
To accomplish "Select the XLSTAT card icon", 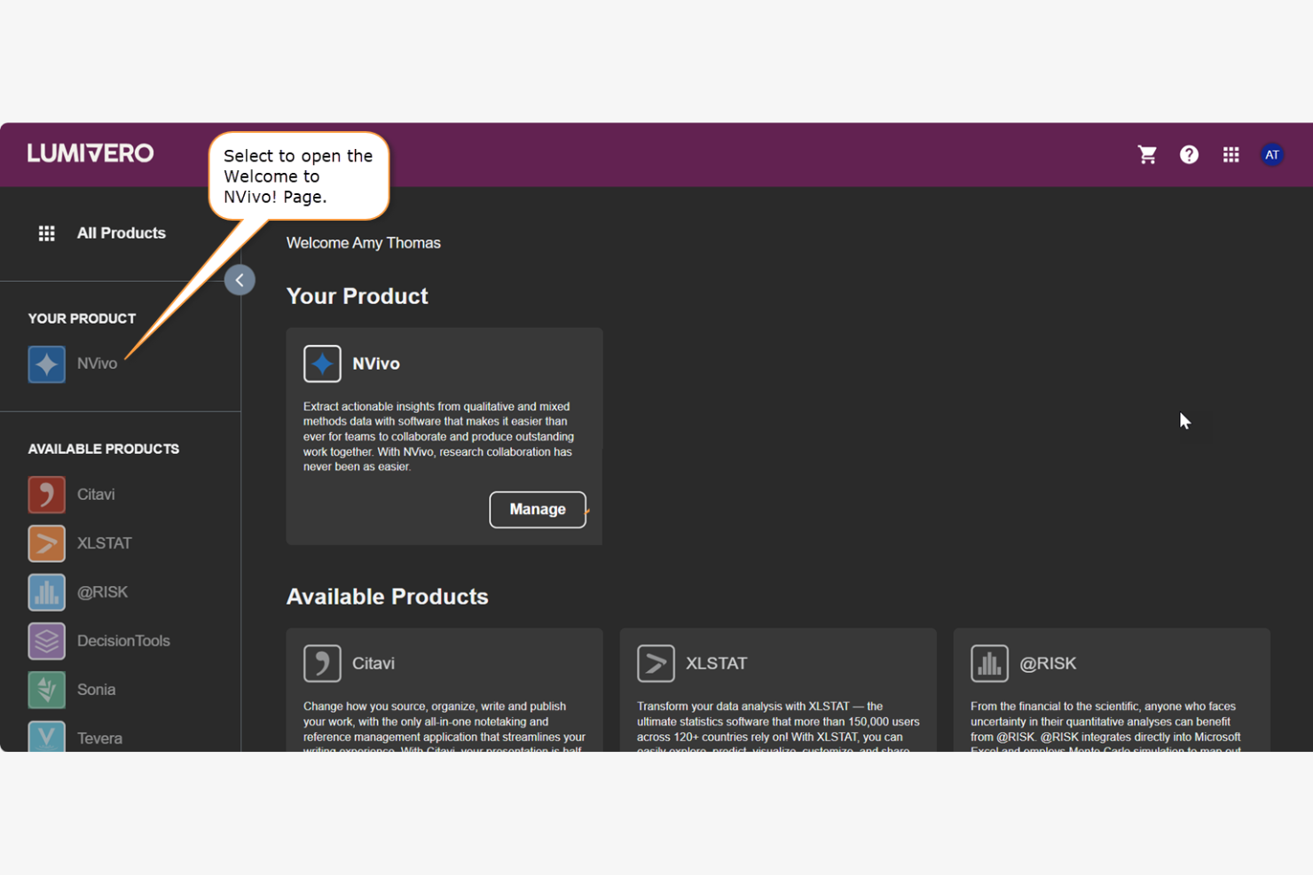I will (x=656, y=662).
